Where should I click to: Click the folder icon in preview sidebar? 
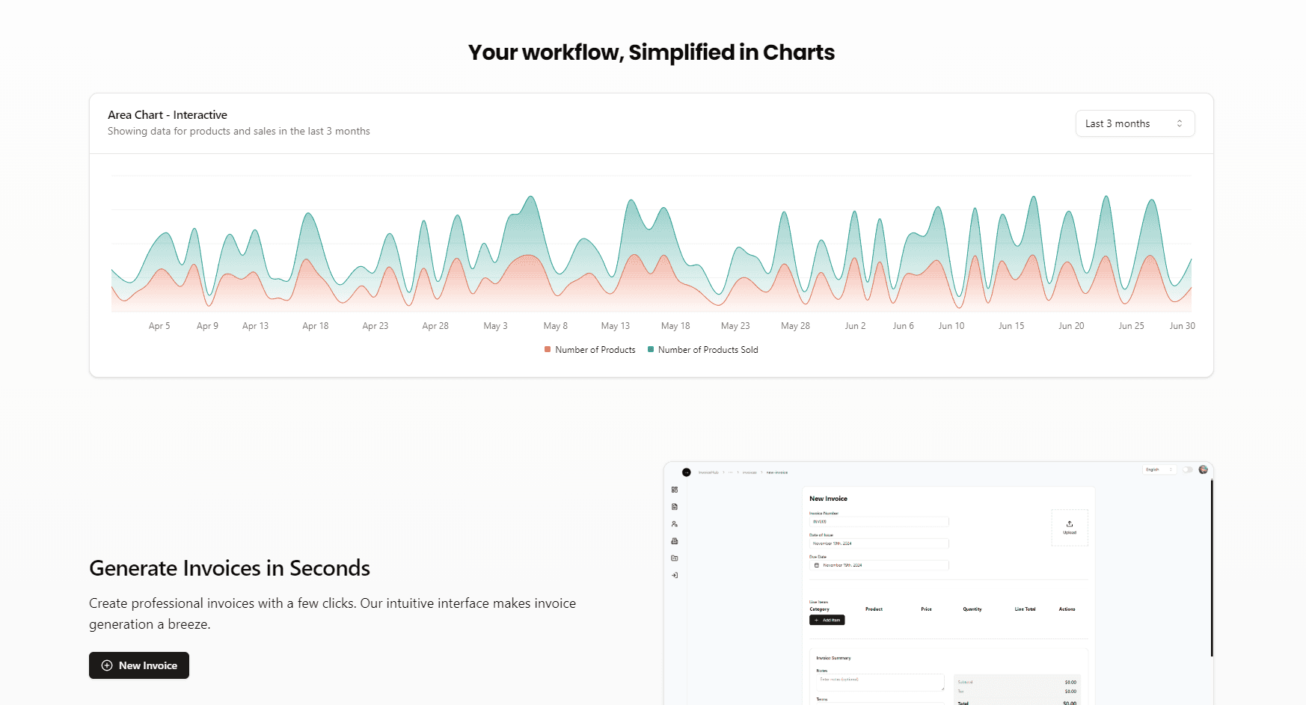[675, 558]
